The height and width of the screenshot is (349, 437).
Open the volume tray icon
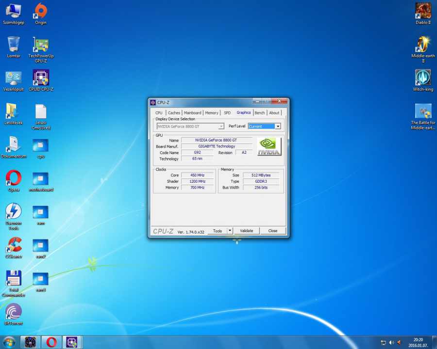[391, 342]
